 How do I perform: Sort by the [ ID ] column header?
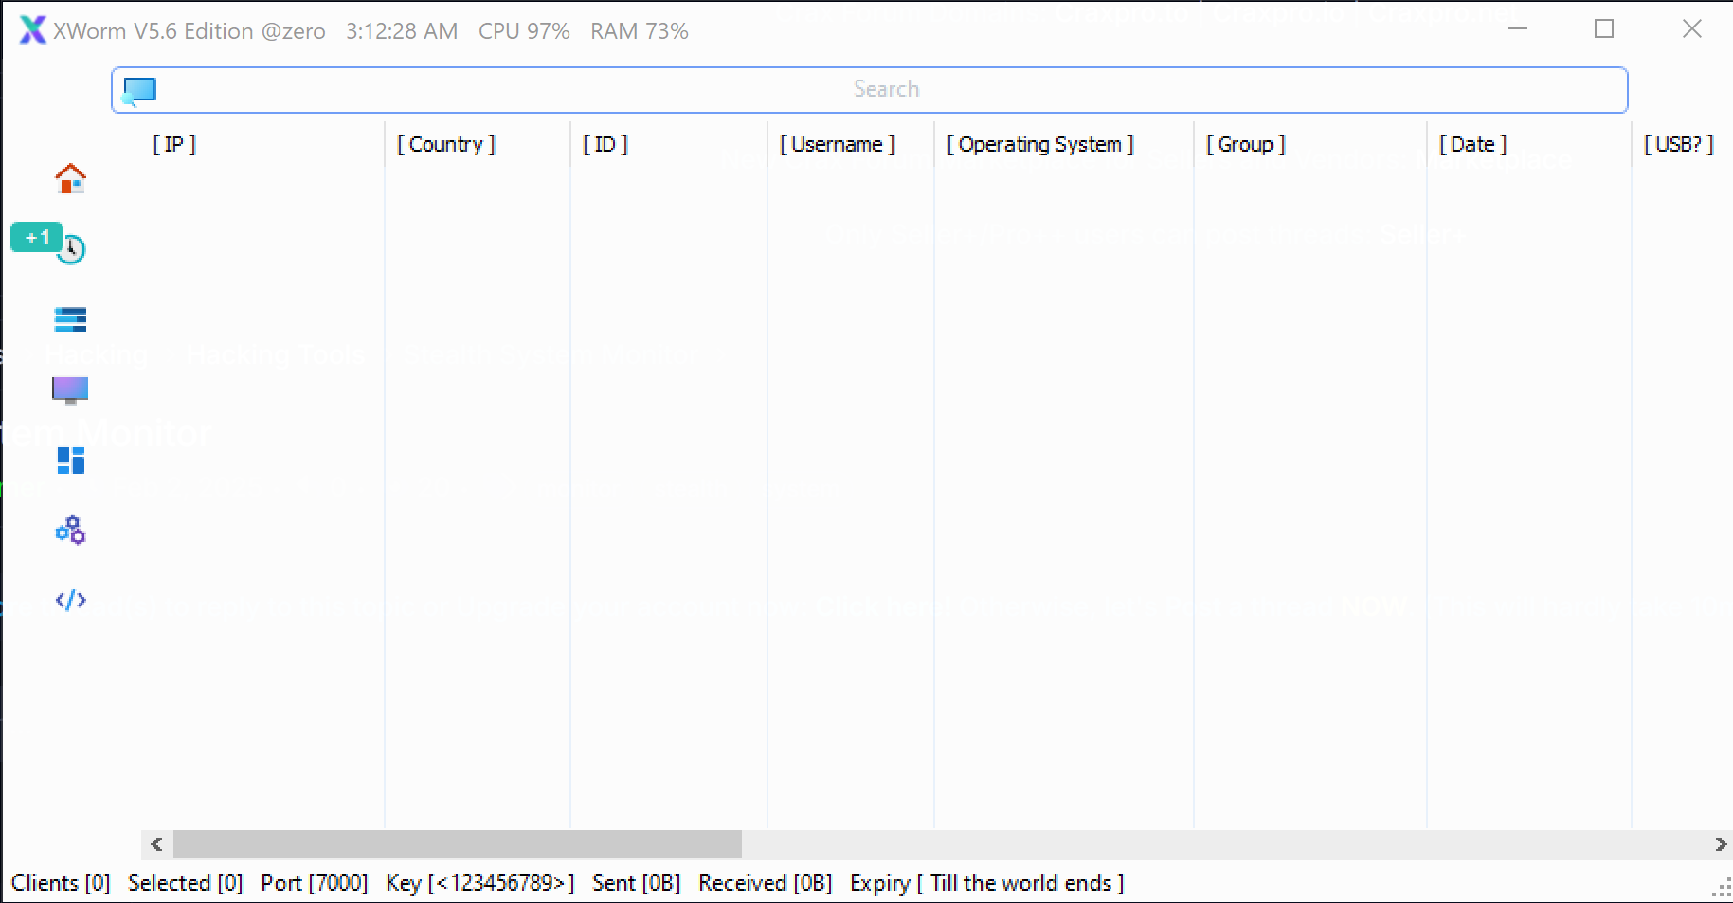point(605,144)
